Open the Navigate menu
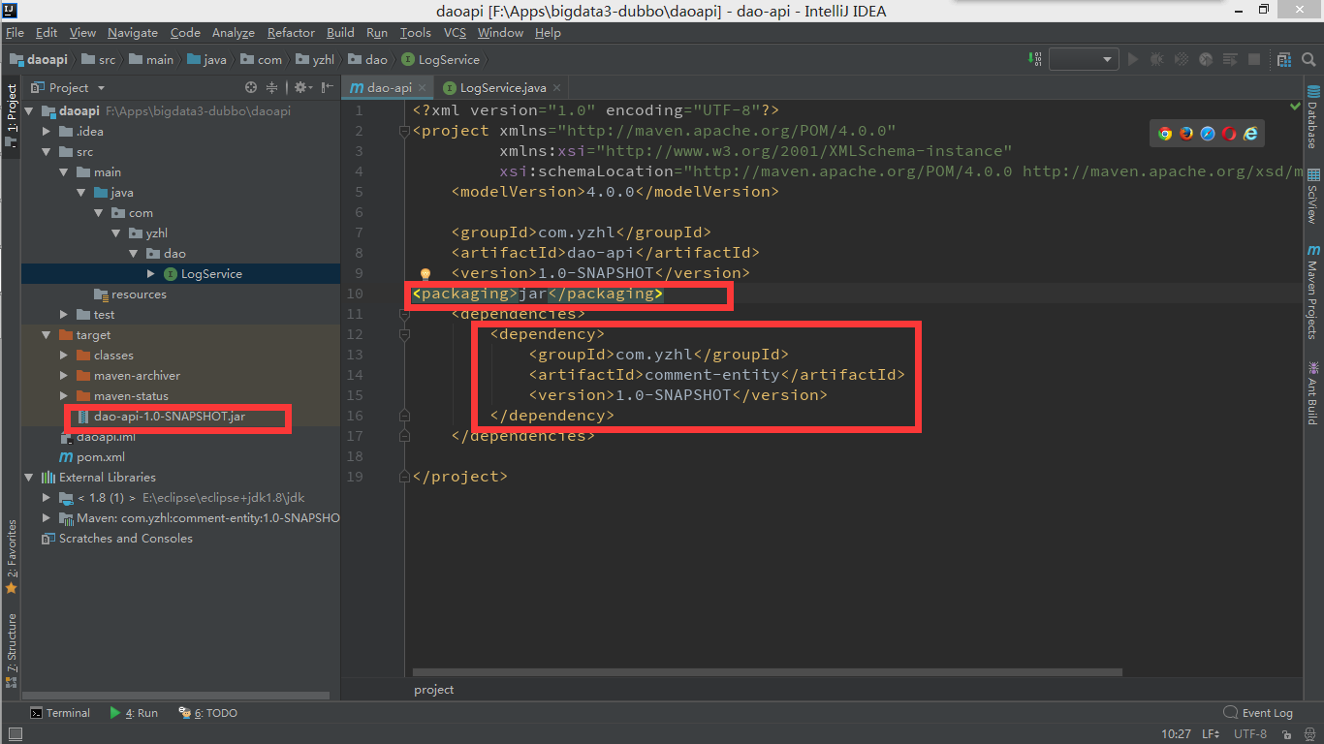1324x744 pixels. point(132,33)
